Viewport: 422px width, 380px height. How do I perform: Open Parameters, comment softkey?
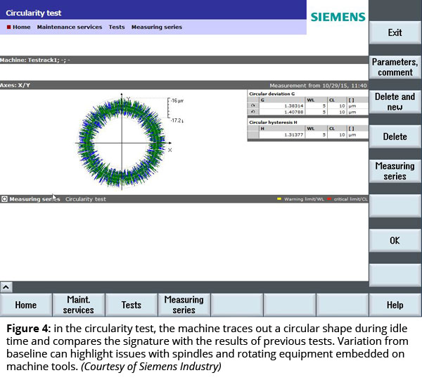(x=395, y=67)
